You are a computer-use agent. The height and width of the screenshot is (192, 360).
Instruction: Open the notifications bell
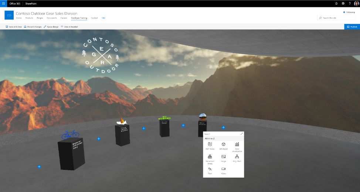click(336, 3)
